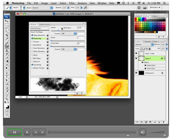Add layer style using fx icon
Screen dimensions: 174x139
141,122
